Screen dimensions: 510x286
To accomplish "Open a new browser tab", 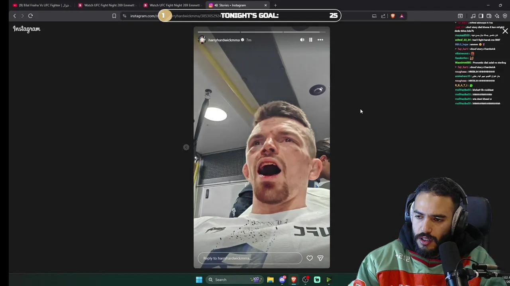I will pyautogui.click(x=275, y=5).
